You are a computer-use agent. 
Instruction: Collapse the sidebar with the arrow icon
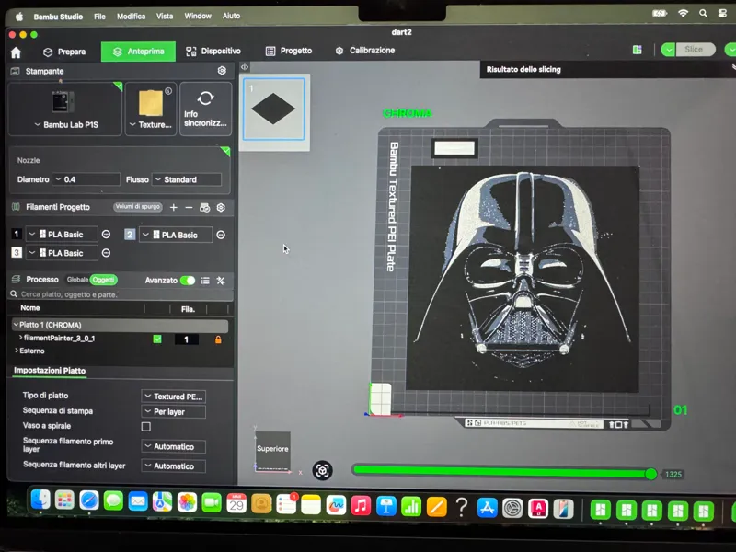point(245,67)
